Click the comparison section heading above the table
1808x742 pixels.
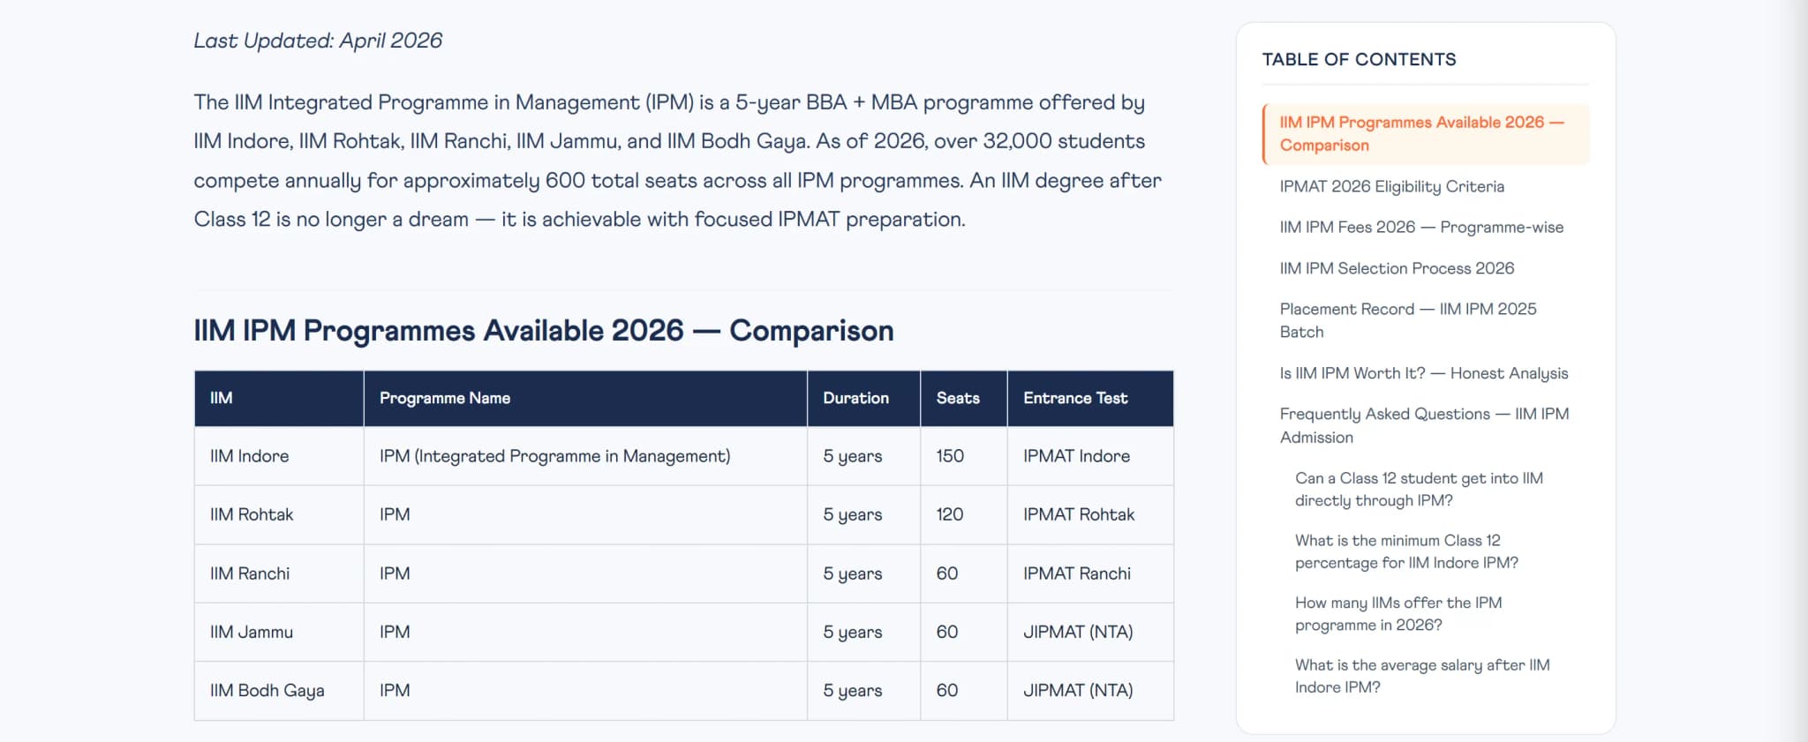click(x=544, y=331)
